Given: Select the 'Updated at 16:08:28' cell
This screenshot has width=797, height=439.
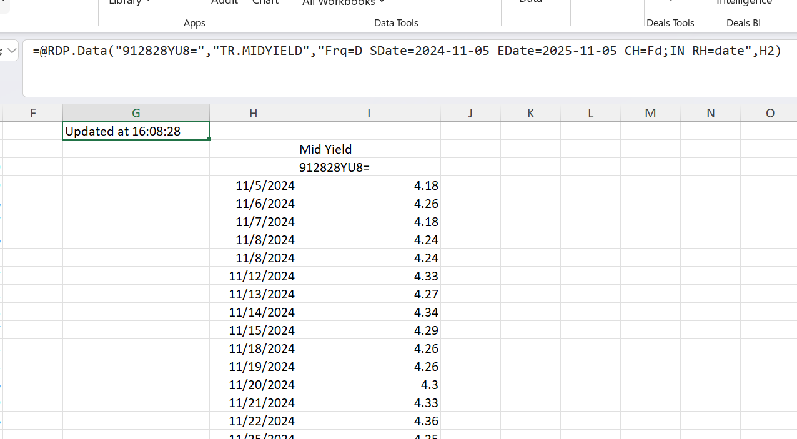Looking at the screenshot, I should pos(136,131).
